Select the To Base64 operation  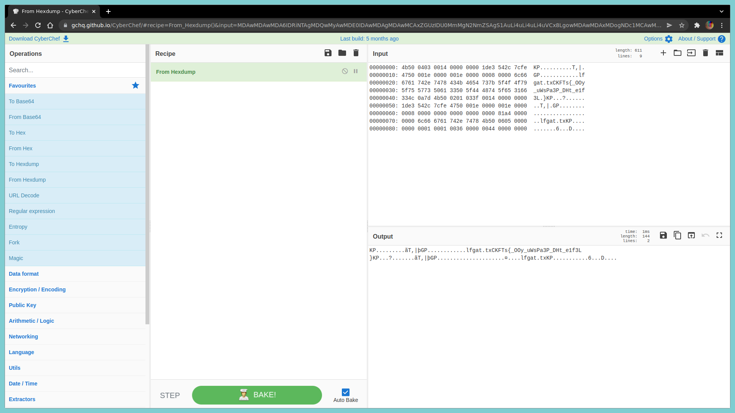21,101
